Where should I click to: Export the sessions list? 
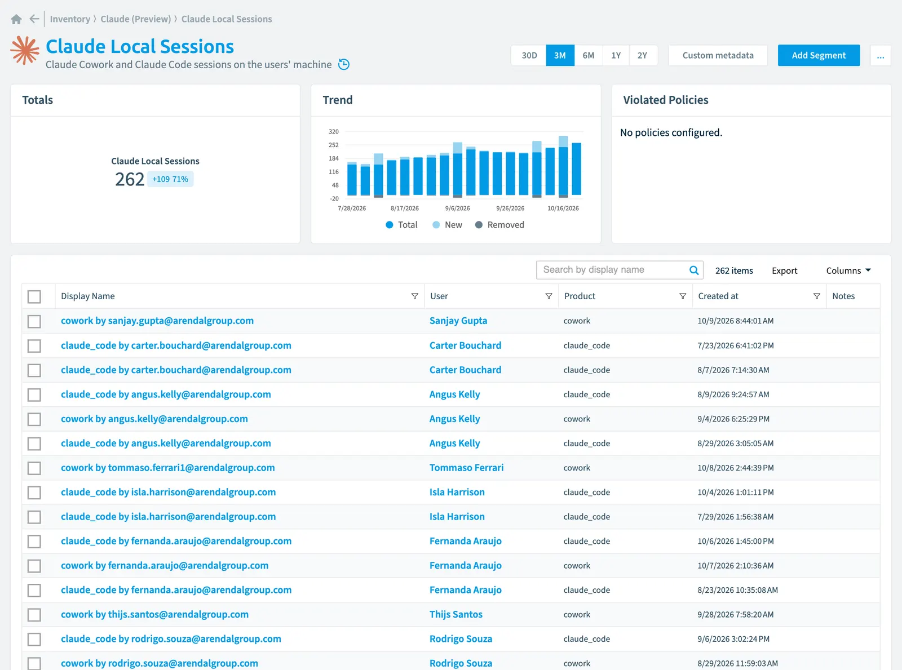tap(785, 270)
